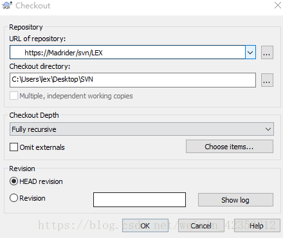
Task: Click into the Checkout directory path field
Action: pyautogui.click(x=132, y=80)
